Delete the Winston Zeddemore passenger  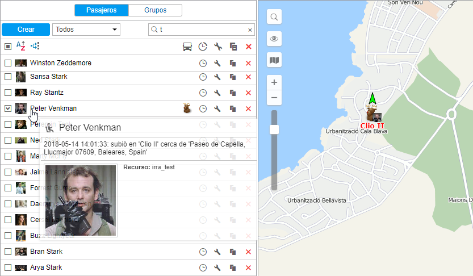(248, 64)
